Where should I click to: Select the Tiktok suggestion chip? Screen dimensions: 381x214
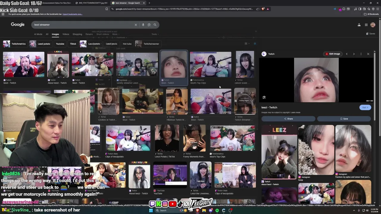(73, 44)
